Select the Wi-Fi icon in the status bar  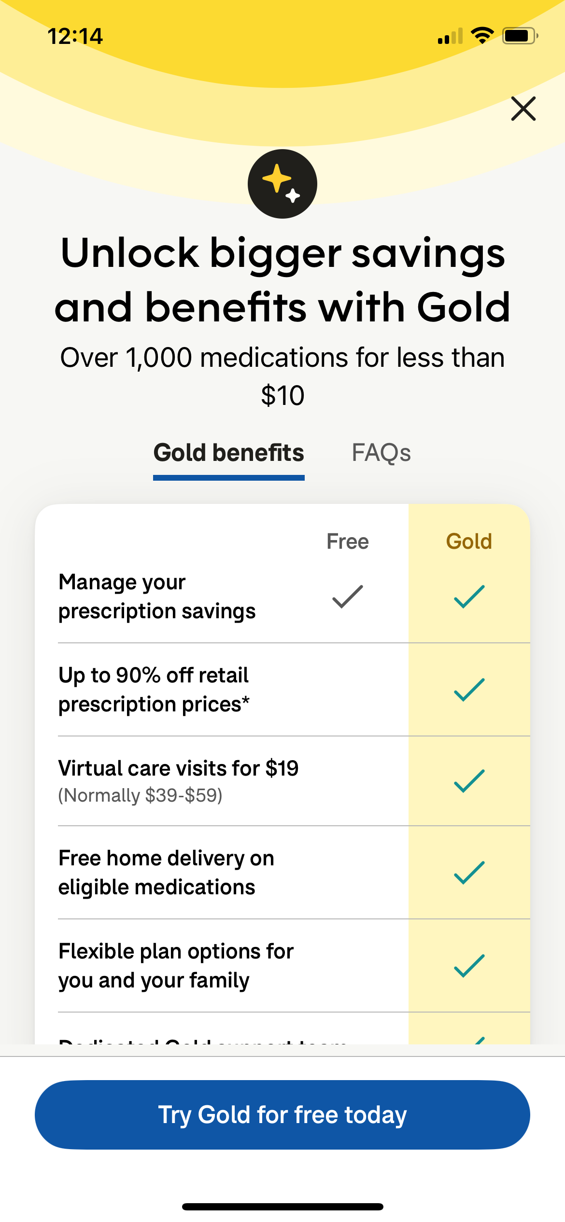[481, 35]
